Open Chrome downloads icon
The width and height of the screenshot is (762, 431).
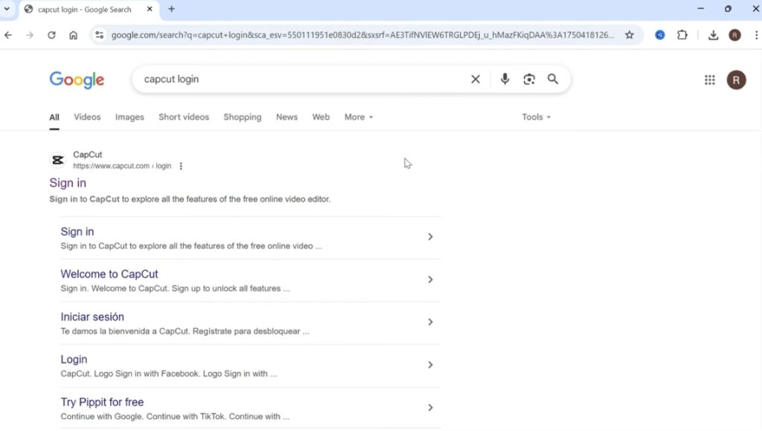(x=713, y=35)
